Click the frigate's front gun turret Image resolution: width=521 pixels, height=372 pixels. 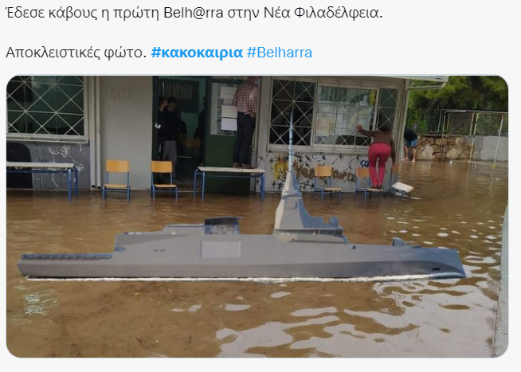(x=398, y=242)
